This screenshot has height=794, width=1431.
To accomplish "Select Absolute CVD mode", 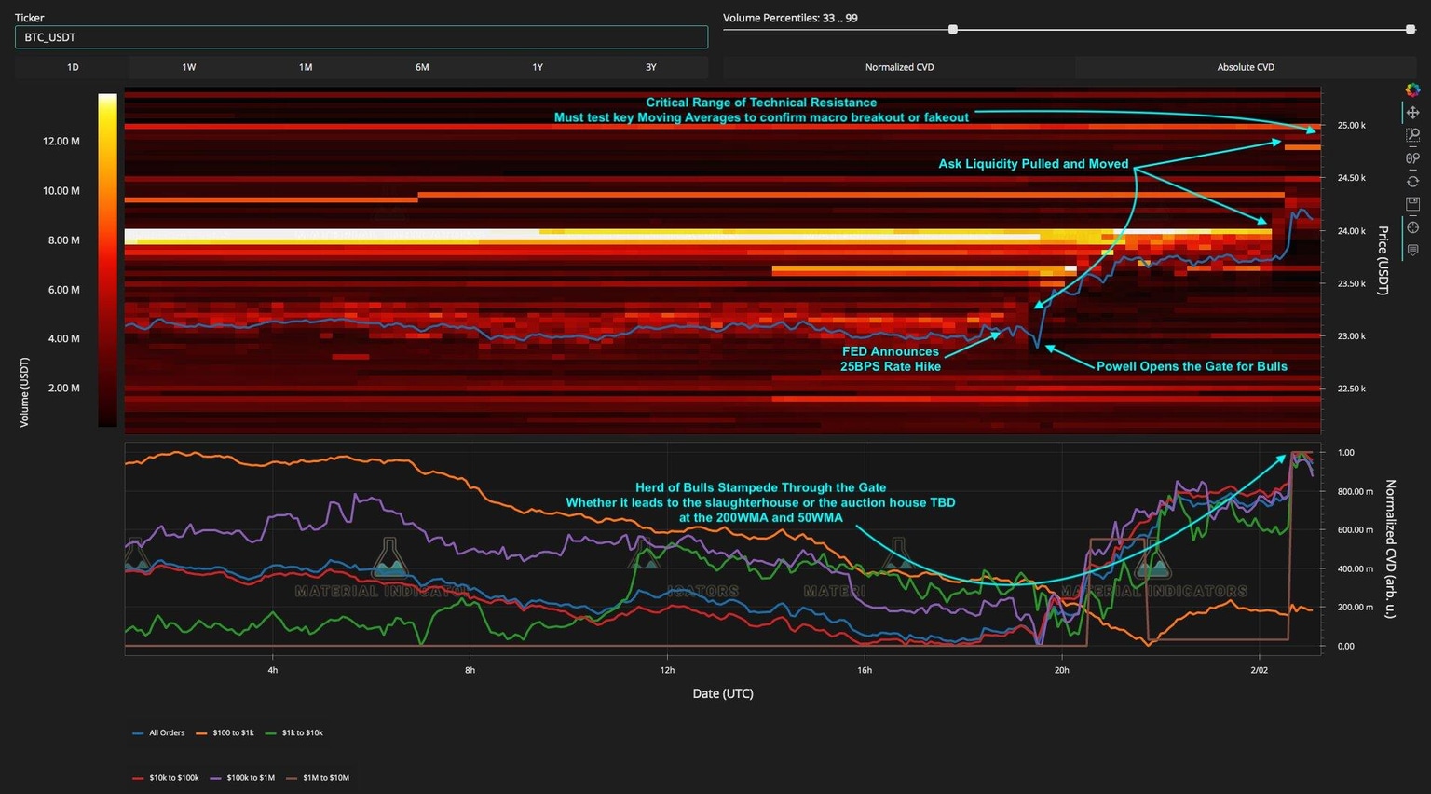I will click(x=1245, y=66).
